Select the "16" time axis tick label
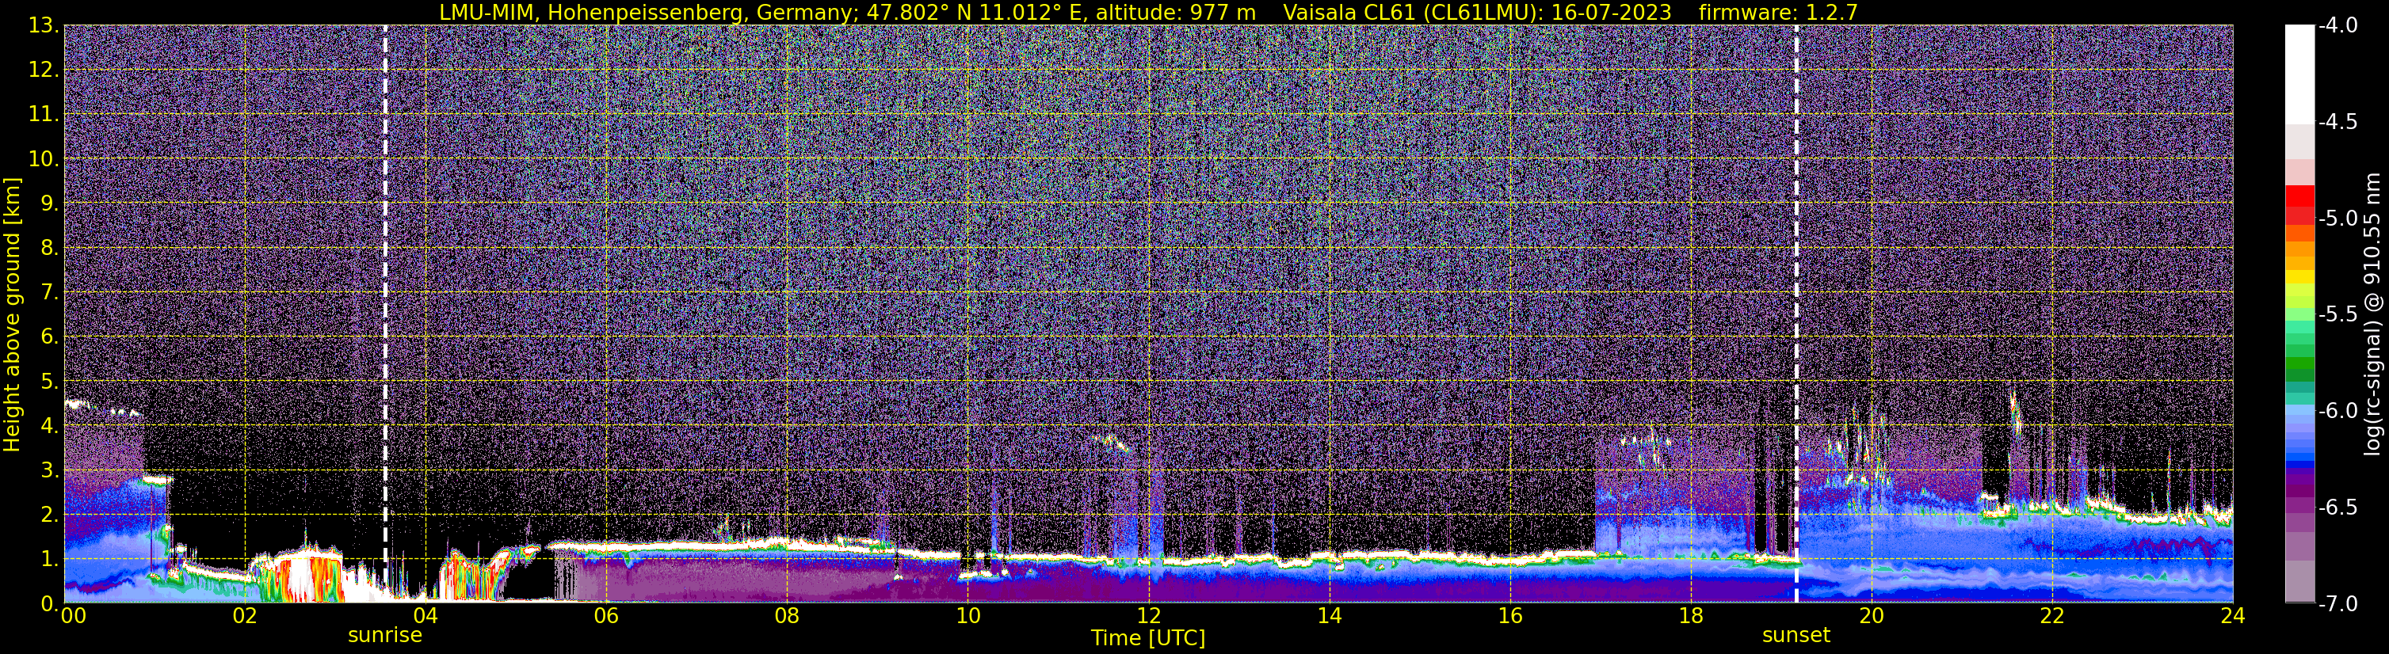The height and width of the screenshot is (654, 2389). [x=1509, y=616]
